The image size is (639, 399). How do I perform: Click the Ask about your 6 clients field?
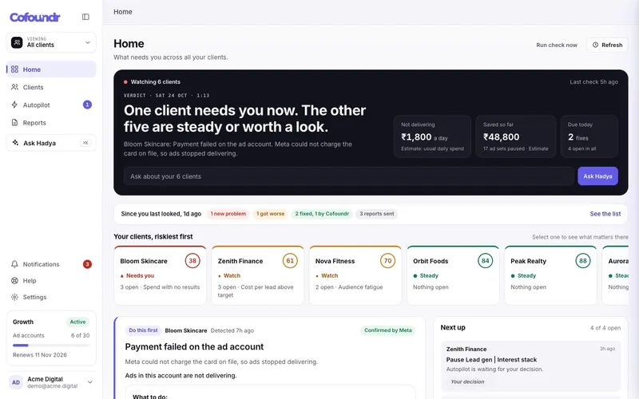coord(348,176)
